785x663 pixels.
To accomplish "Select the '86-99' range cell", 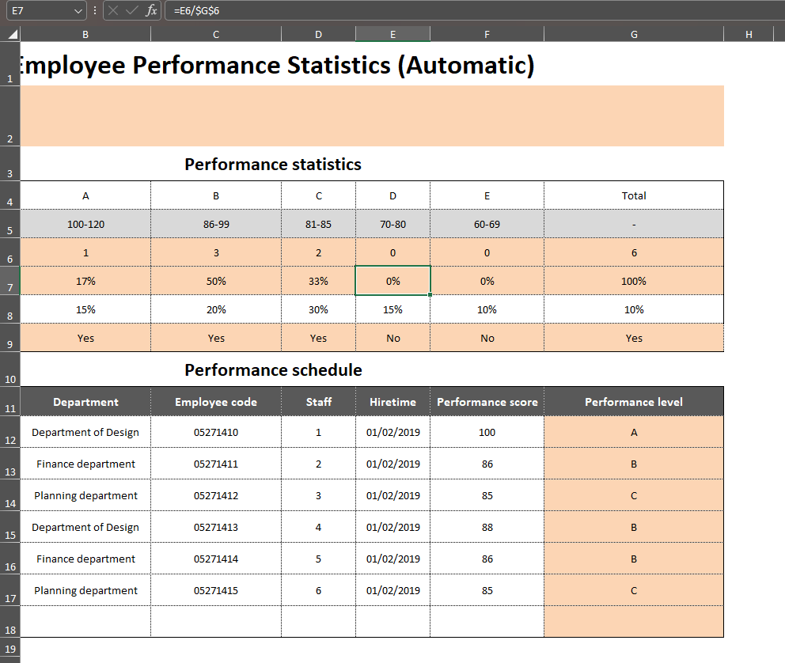I will point(216,224).
